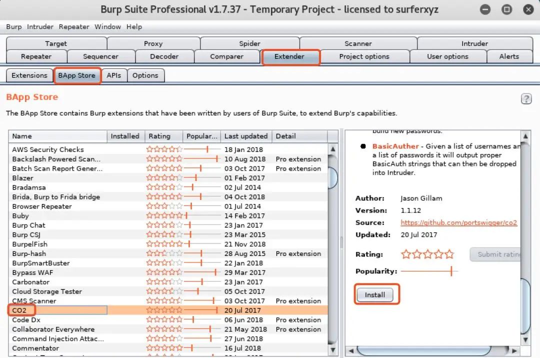The height and width of the screenshot is (358, 540).
Task: Open the User options tab
Action: [x=447, y=56]
